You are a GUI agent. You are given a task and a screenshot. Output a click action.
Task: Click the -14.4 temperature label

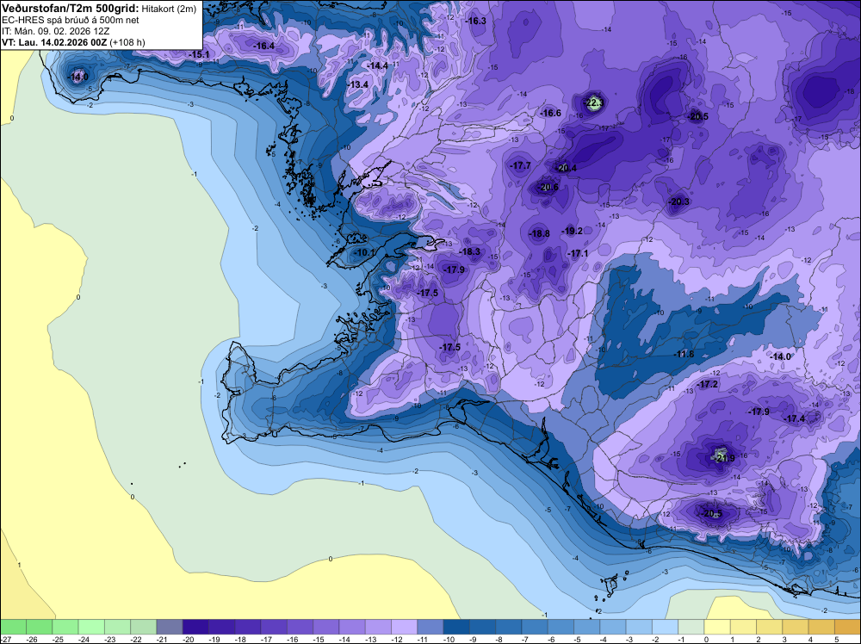(377, 66)
